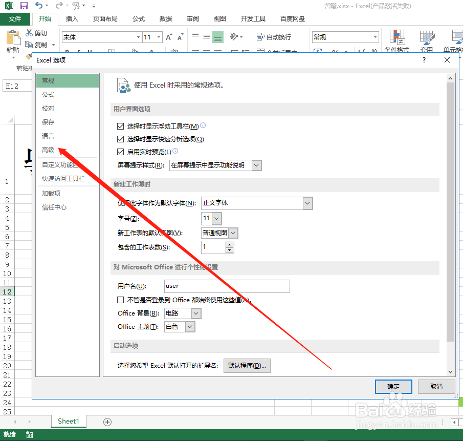Open the number format 常规 dropdown
463x441 pixels.
click(375, 37)
